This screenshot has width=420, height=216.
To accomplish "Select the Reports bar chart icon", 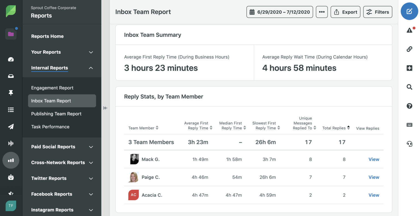I will 11,160.
